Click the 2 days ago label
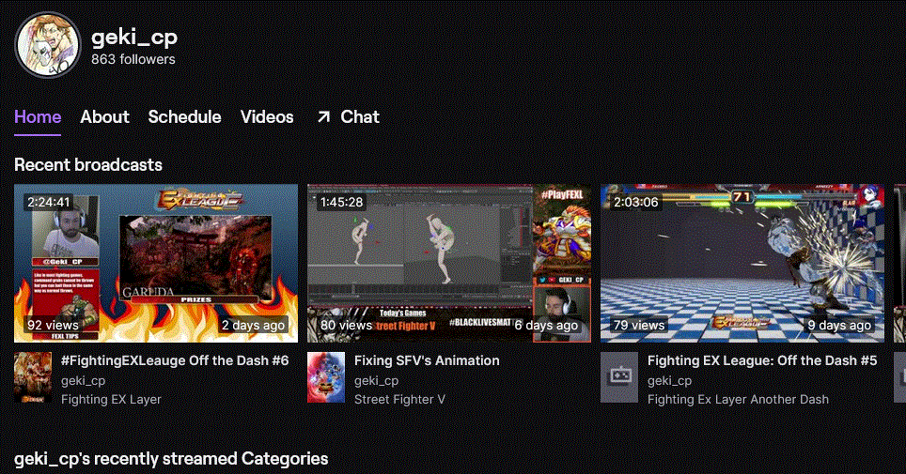The width and height of the screenshot is (906, 474). [x=253, y=325]
